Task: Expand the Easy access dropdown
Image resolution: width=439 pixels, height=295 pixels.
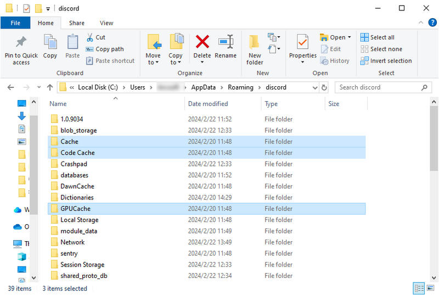Action: 273,49
